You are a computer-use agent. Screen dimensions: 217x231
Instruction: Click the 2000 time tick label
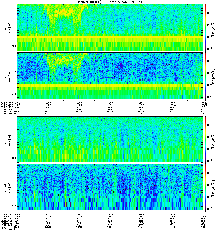(x=203, y=227)
